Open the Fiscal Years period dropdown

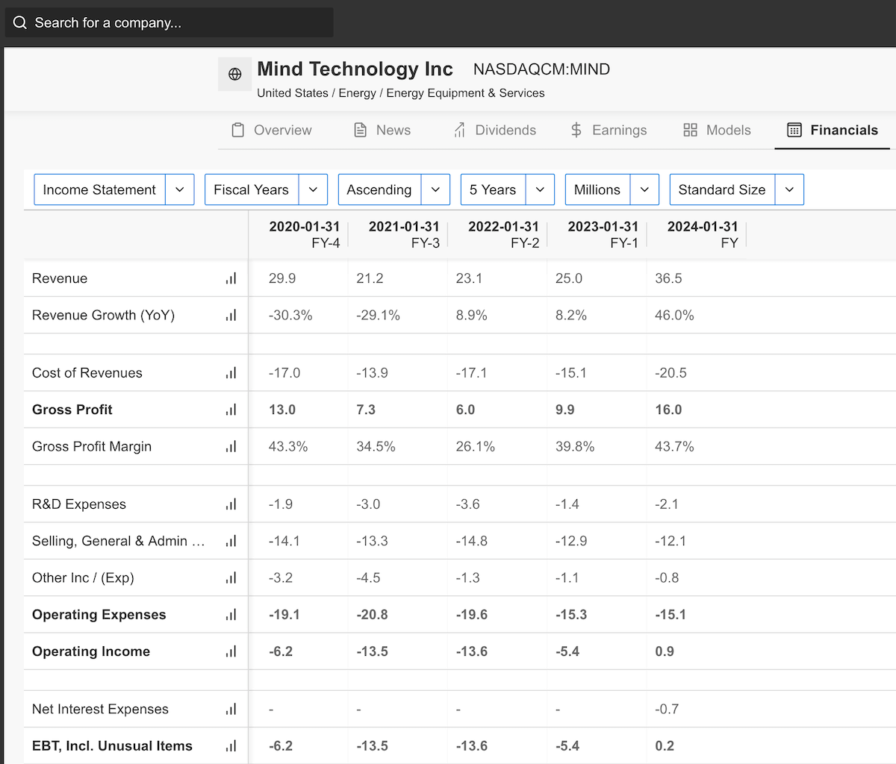[x=266, y=190]
